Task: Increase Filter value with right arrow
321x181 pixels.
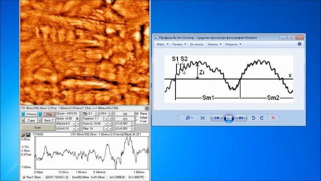Action: click(x=110, y=129)
